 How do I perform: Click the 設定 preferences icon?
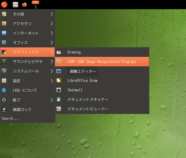coord(4,81)
